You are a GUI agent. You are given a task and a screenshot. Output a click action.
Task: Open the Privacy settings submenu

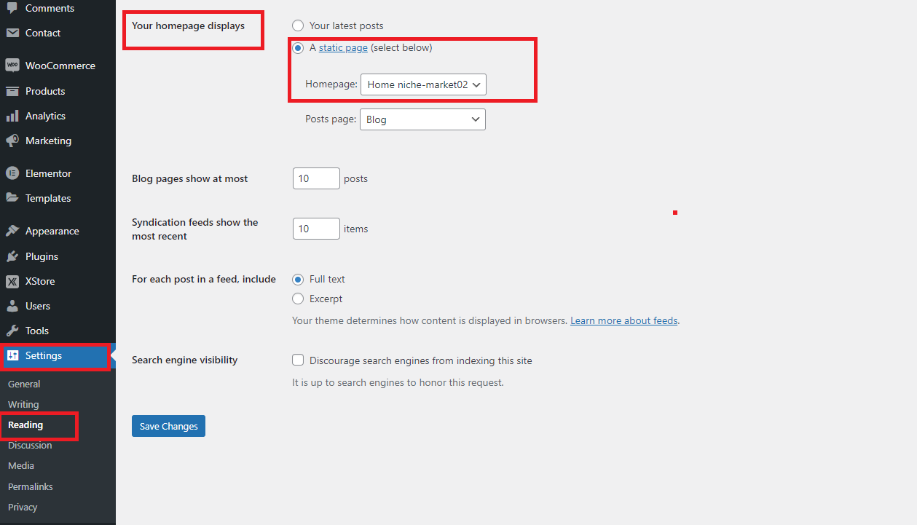pyautogui.click(x=23, y=507)
